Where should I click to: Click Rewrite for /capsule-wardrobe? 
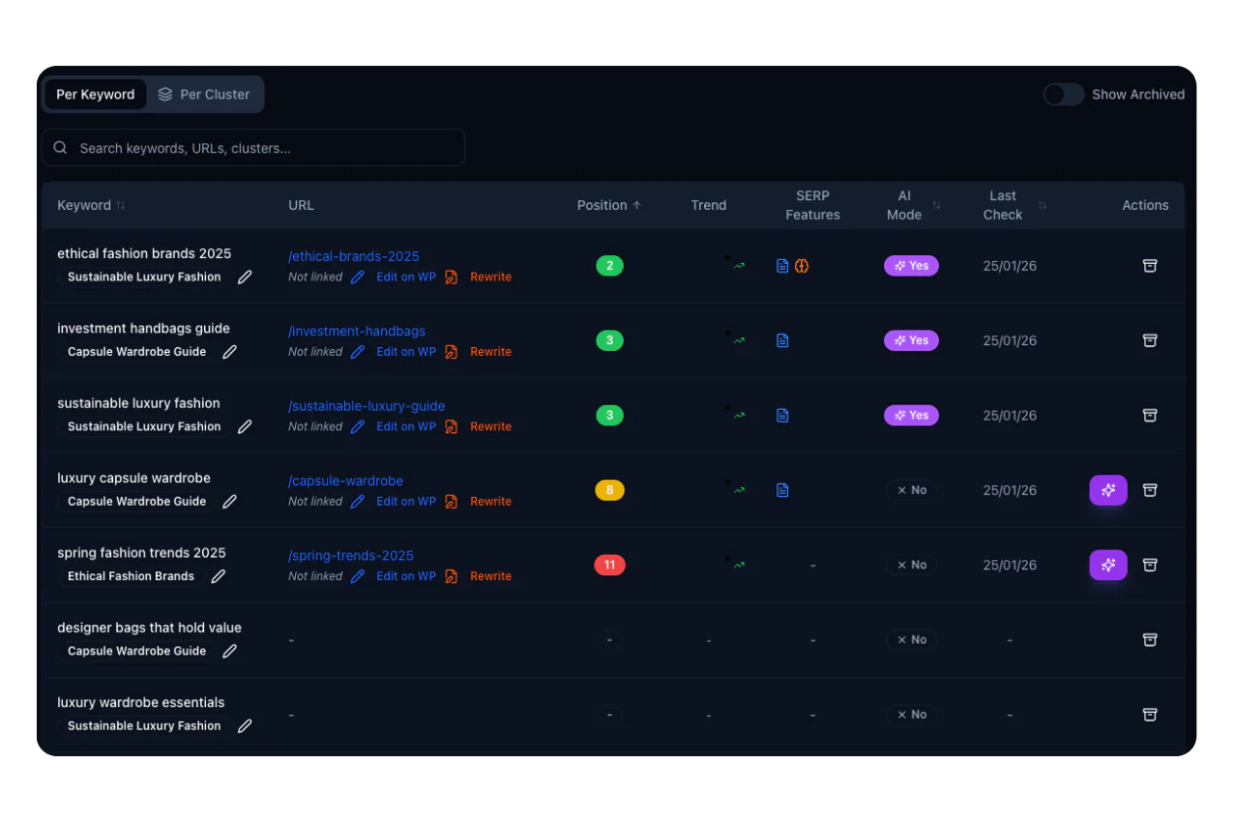tap(490, 501)
